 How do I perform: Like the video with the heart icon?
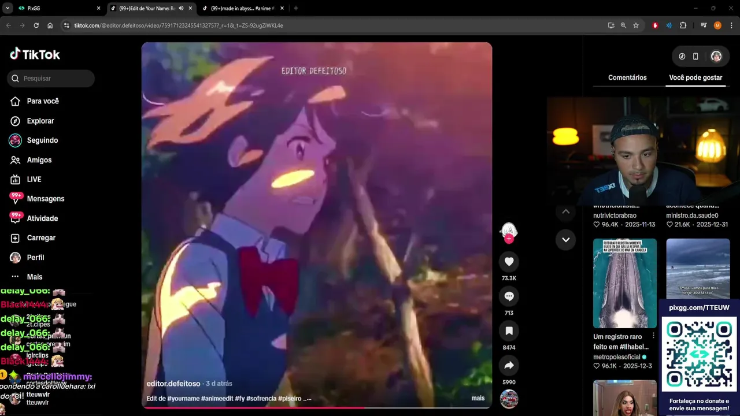click(509, 262)
